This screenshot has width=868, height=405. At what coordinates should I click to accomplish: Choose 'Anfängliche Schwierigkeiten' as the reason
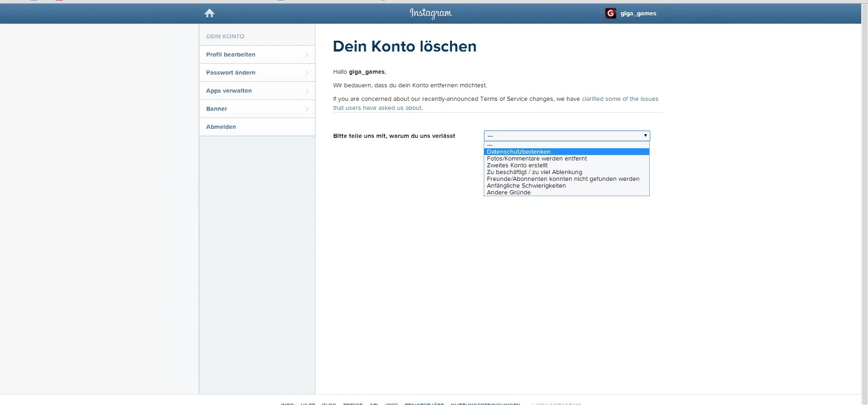pos(566,186)
